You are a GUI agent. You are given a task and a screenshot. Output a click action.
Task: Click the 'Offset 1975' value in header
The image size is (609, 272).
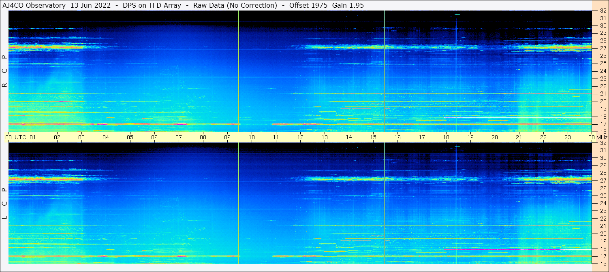tap(308, 5)
